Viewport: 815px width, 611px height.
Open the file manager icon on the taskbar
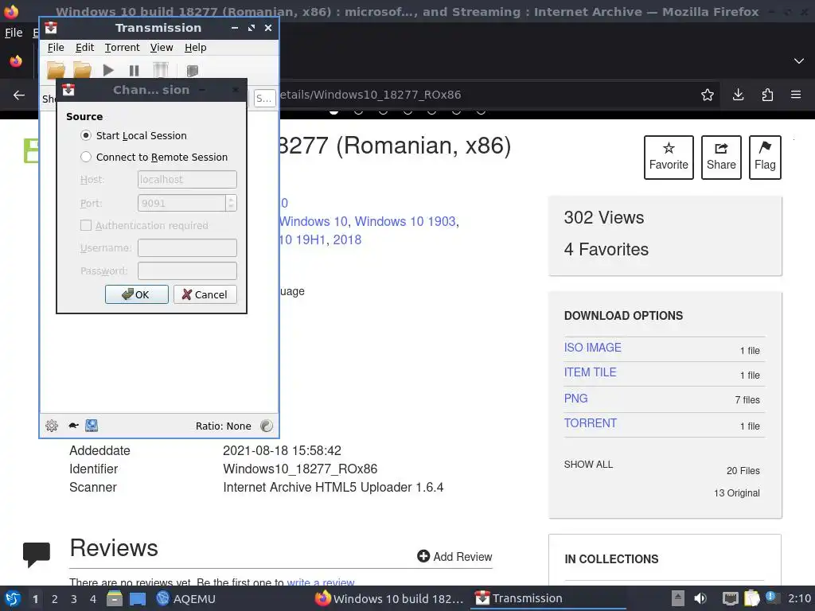(115, 598)
